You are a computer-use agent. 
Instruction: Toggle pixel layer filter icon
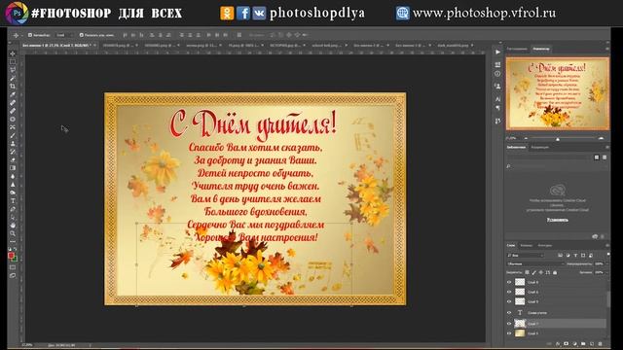tap(561, 255)
